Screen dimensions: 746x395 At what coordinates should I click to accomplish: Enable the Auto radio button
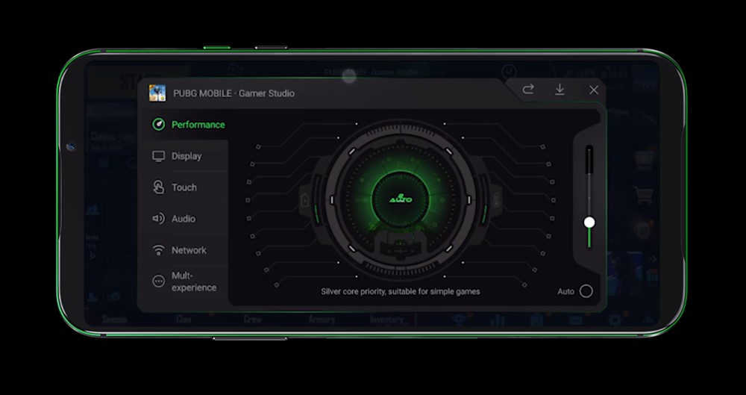pyautogui.click(x=586, y=291)
